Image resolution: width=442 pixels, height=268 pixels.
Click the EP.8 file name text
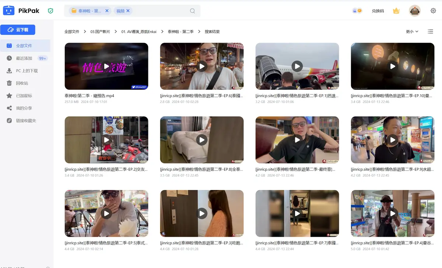(x=202, y=169)
